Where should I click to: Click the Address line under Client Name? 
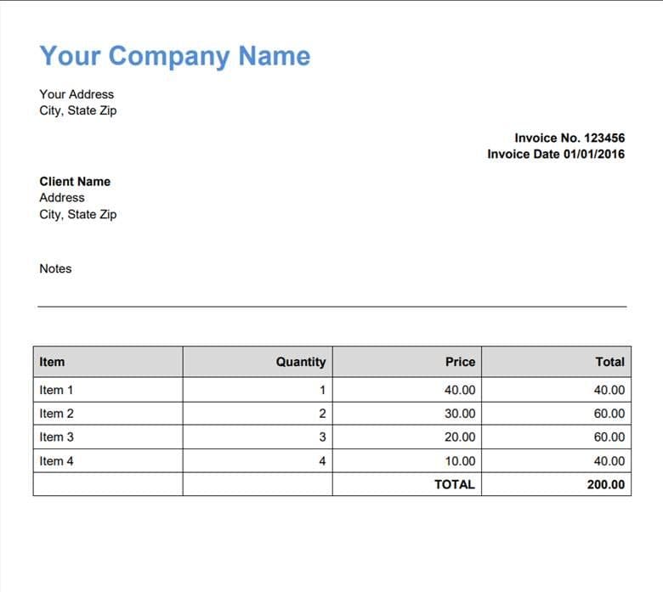tap(62, 197)
